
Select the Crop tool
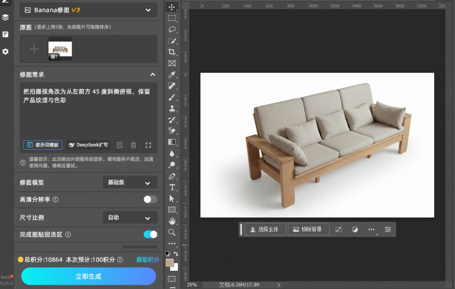[172, 52]
